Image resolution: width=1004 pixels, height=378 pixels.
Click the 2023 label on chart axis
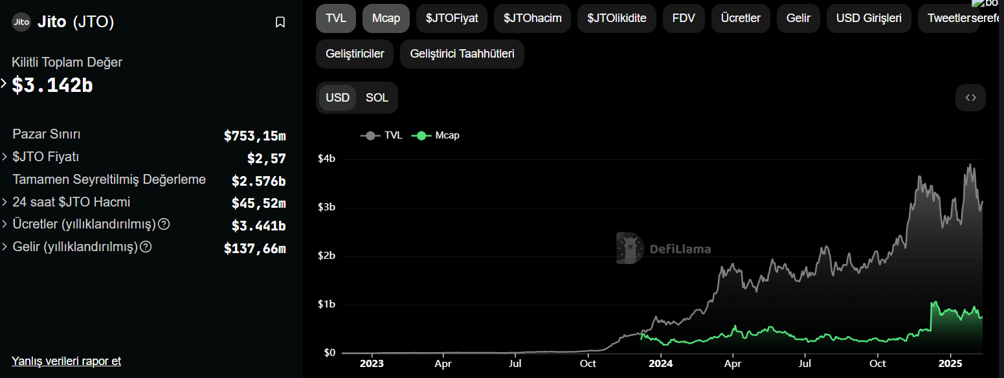(371, 364)
